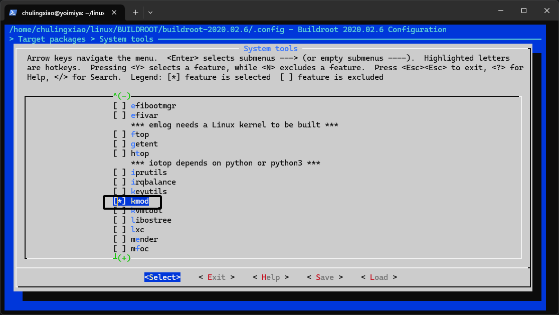Toggle the efibootmgr checkbox
The image size is (559, 315).
[119, 106]
